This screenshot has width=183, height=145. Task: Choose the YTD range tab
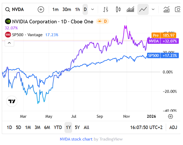58,127
